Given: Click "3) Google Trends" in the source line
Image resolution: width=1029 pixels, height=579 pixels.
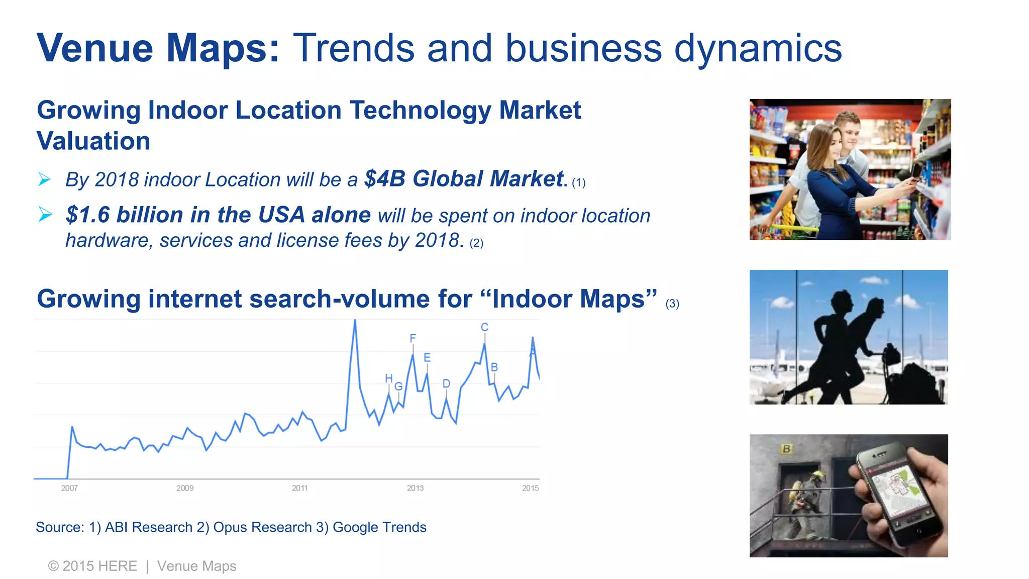Looking at the screenshot, I should 371,527.
